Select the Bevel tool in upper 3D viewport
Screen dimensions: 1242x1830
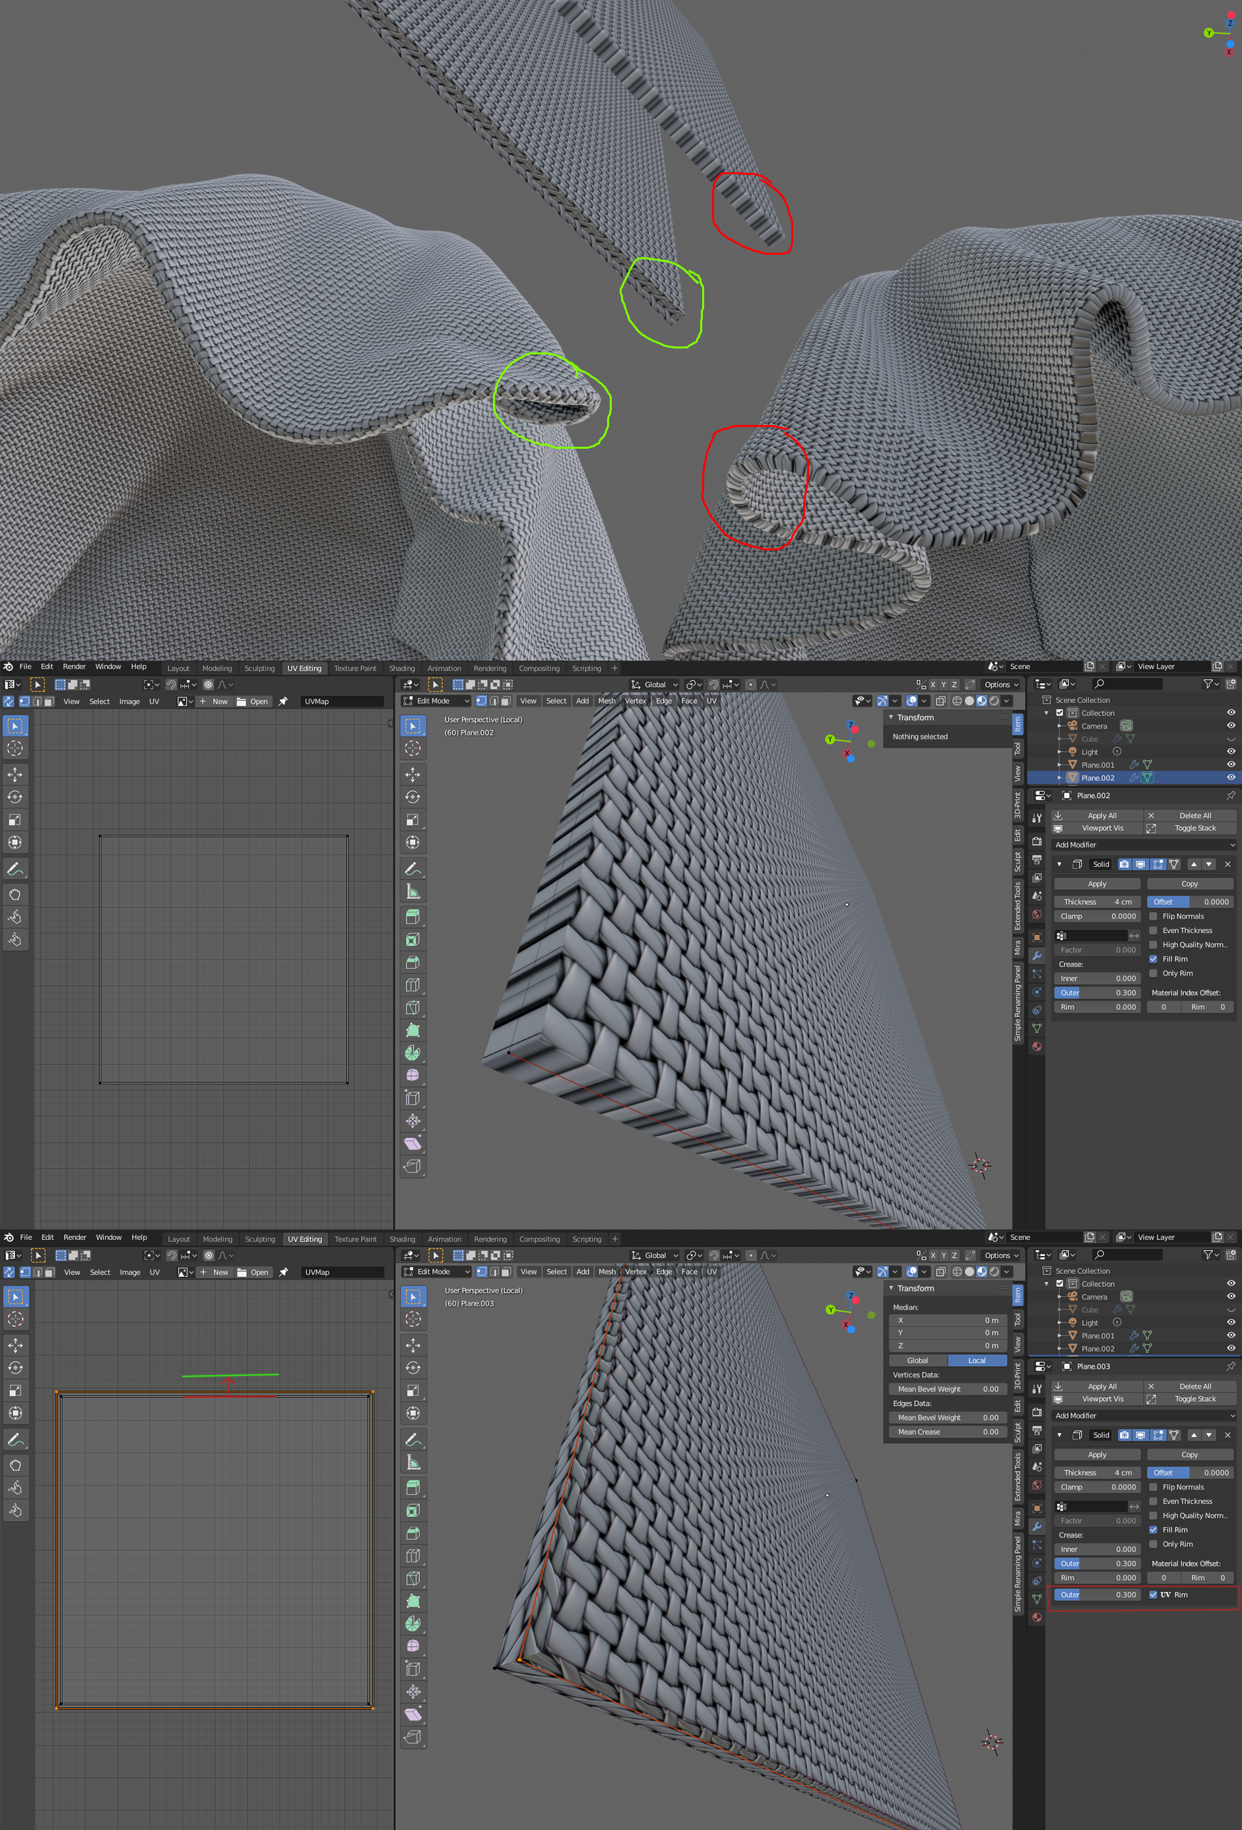(x=412, y=962)
